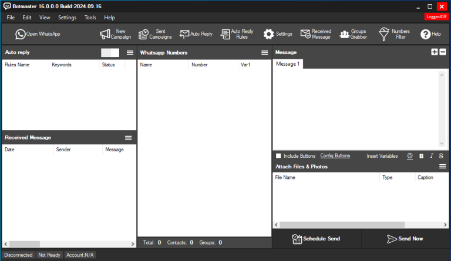Open the Config Buttons link
Viewport: 451px width, 261px height.
pos(335,156)
